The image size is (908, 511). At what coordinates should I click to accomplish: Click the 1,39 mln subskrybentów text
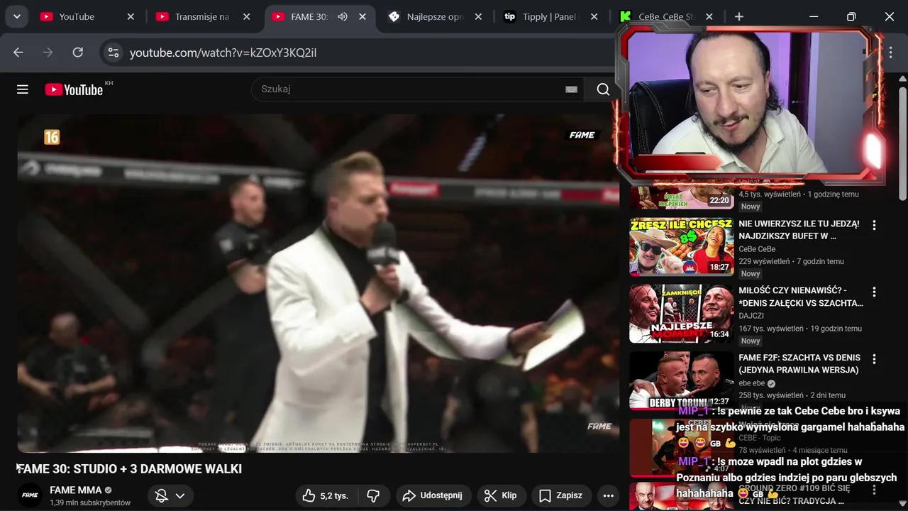(x=90, y=502)
